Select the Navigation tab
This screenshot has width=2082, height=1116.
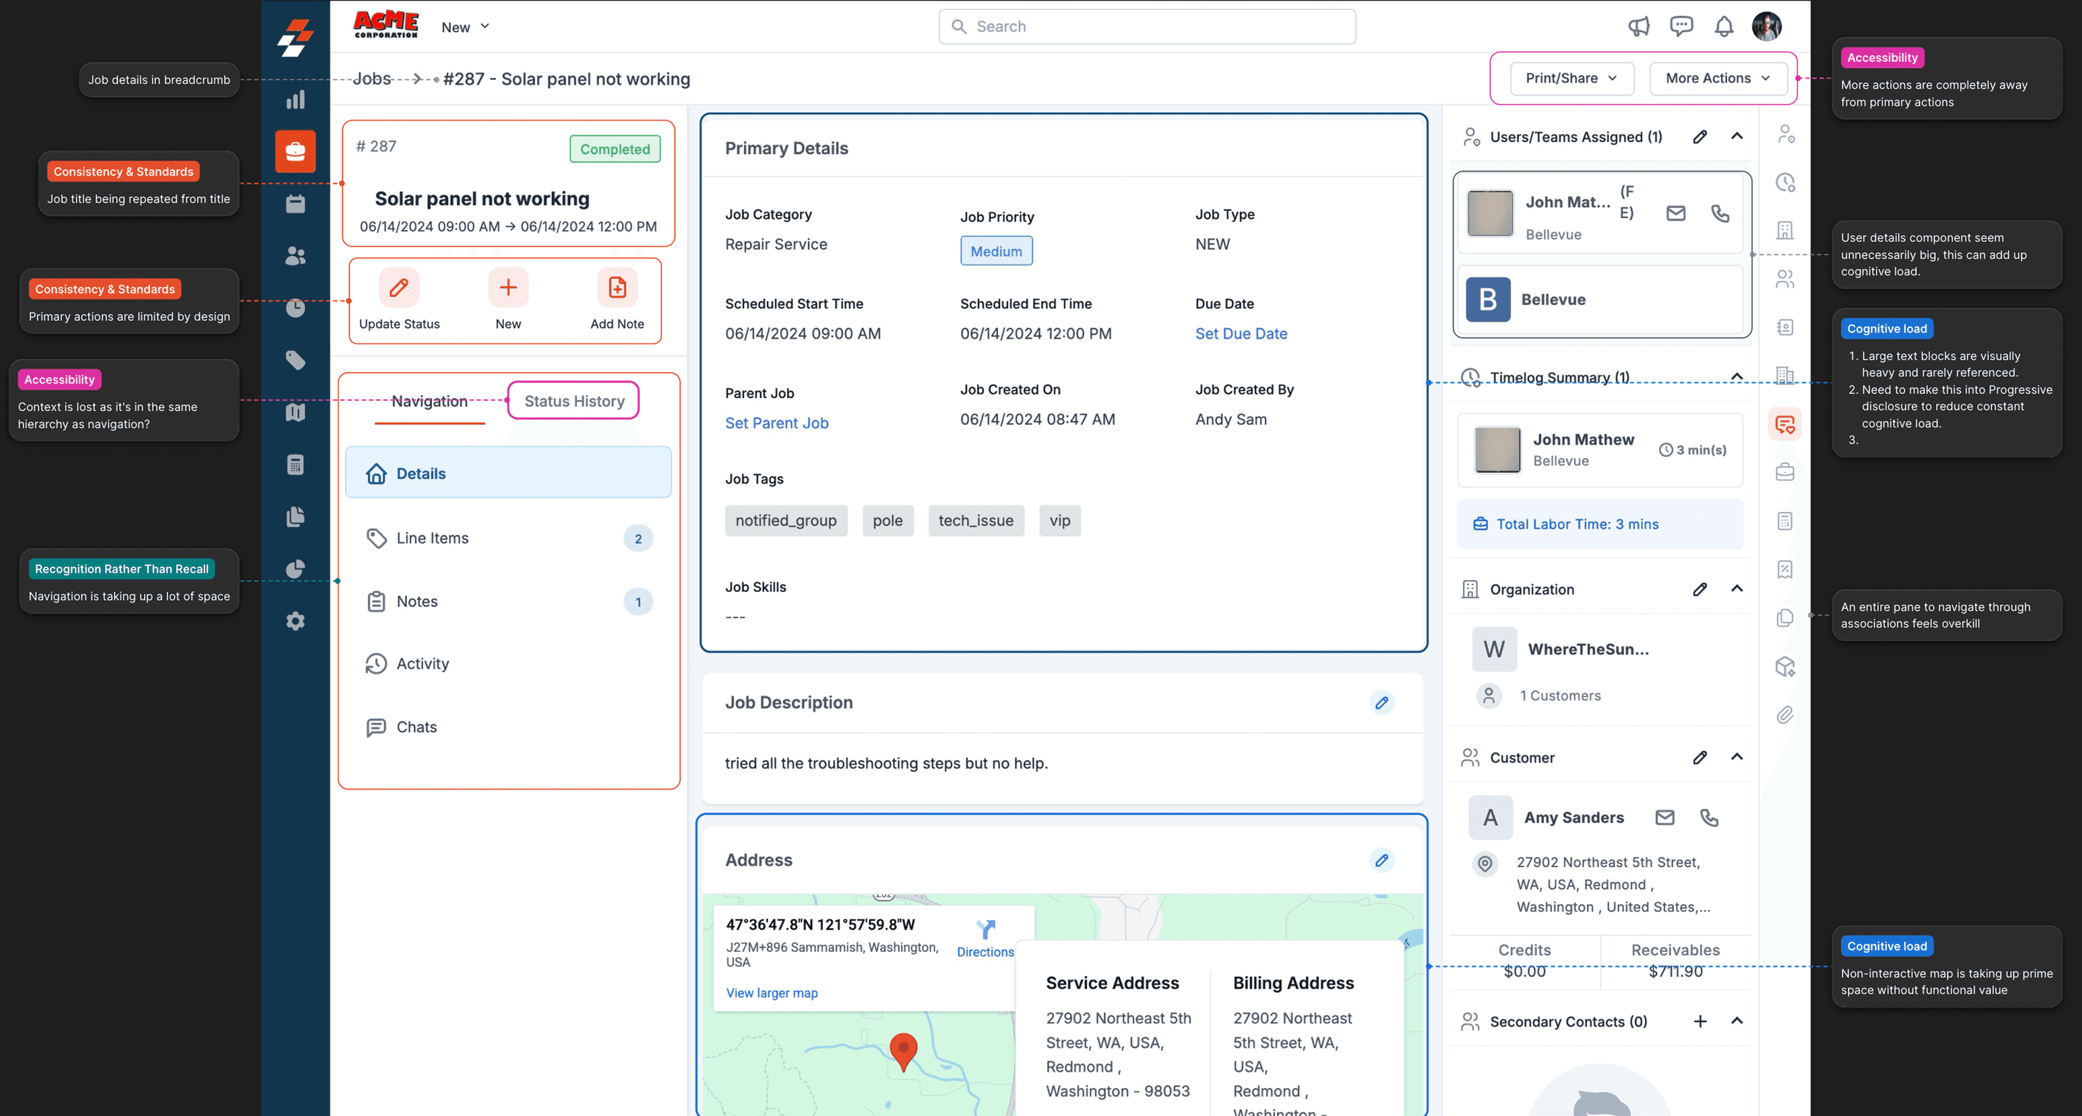(x=429, y=401)
